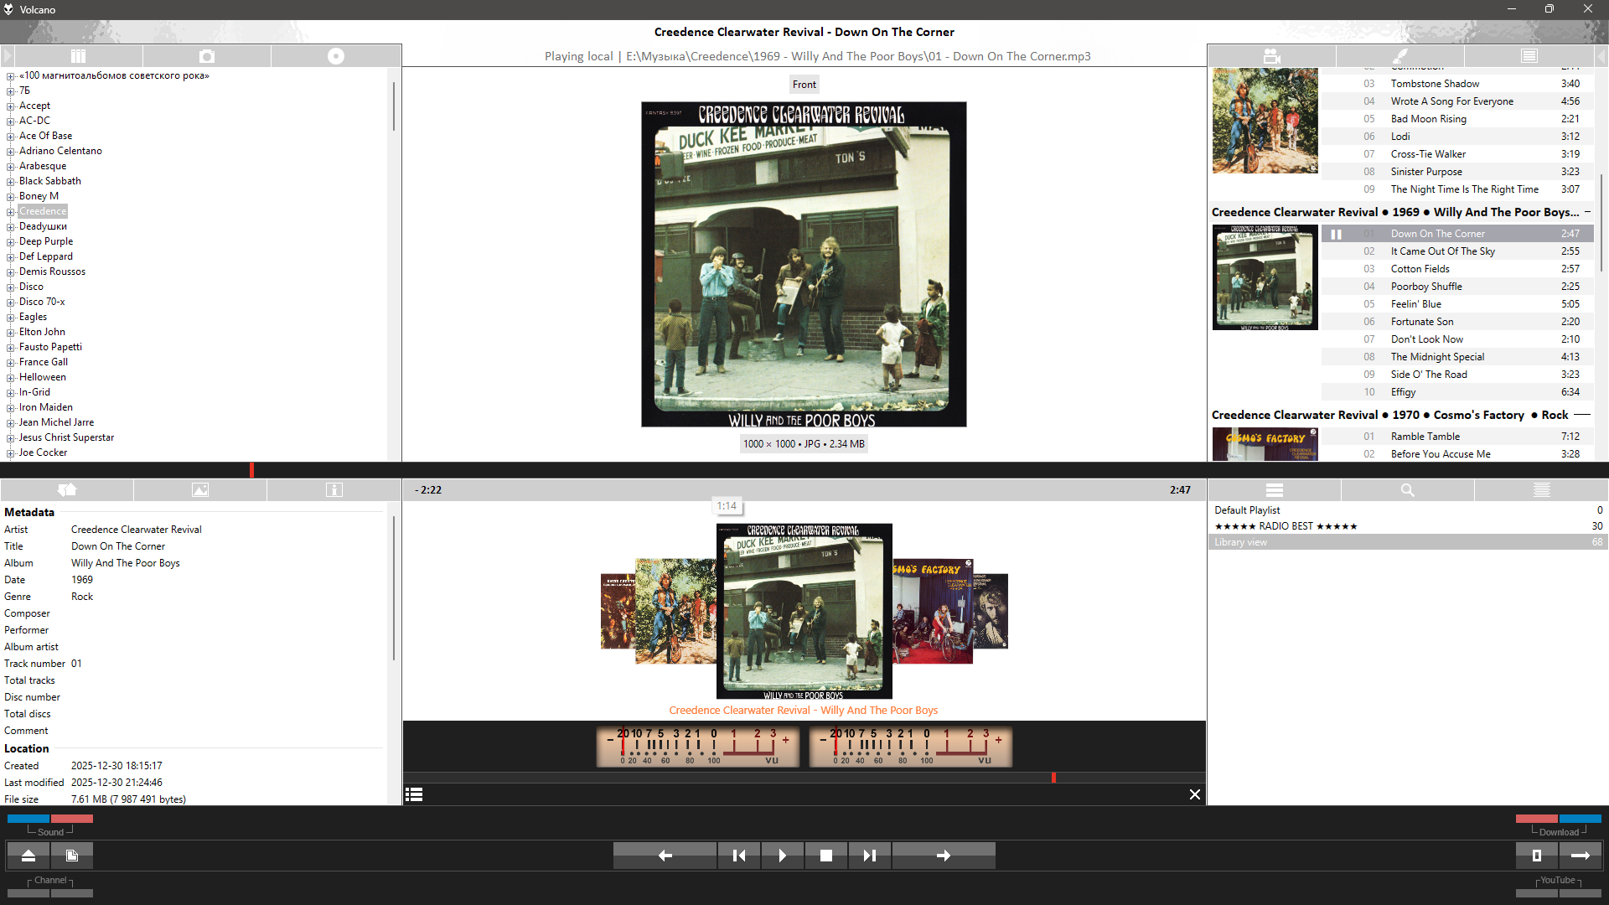
Task: Click the Cosmo's Factory cover in carousel
Action: pos(930,612)
